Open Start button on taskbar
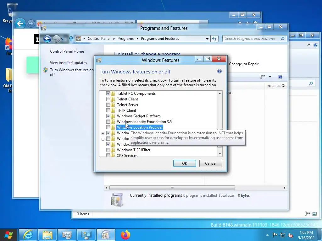This screenshot has width=322, height=241. click(x=8, y=235)
